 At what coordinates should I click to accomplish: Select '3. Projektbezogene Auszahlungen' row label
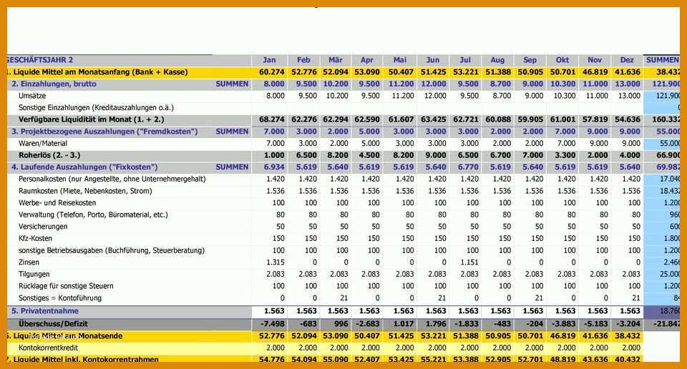pyautogui.click(x=104, y=132)
